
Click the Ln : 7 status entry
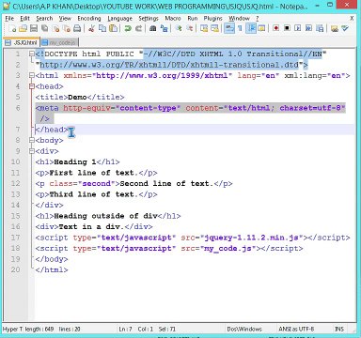coord(125,329)
